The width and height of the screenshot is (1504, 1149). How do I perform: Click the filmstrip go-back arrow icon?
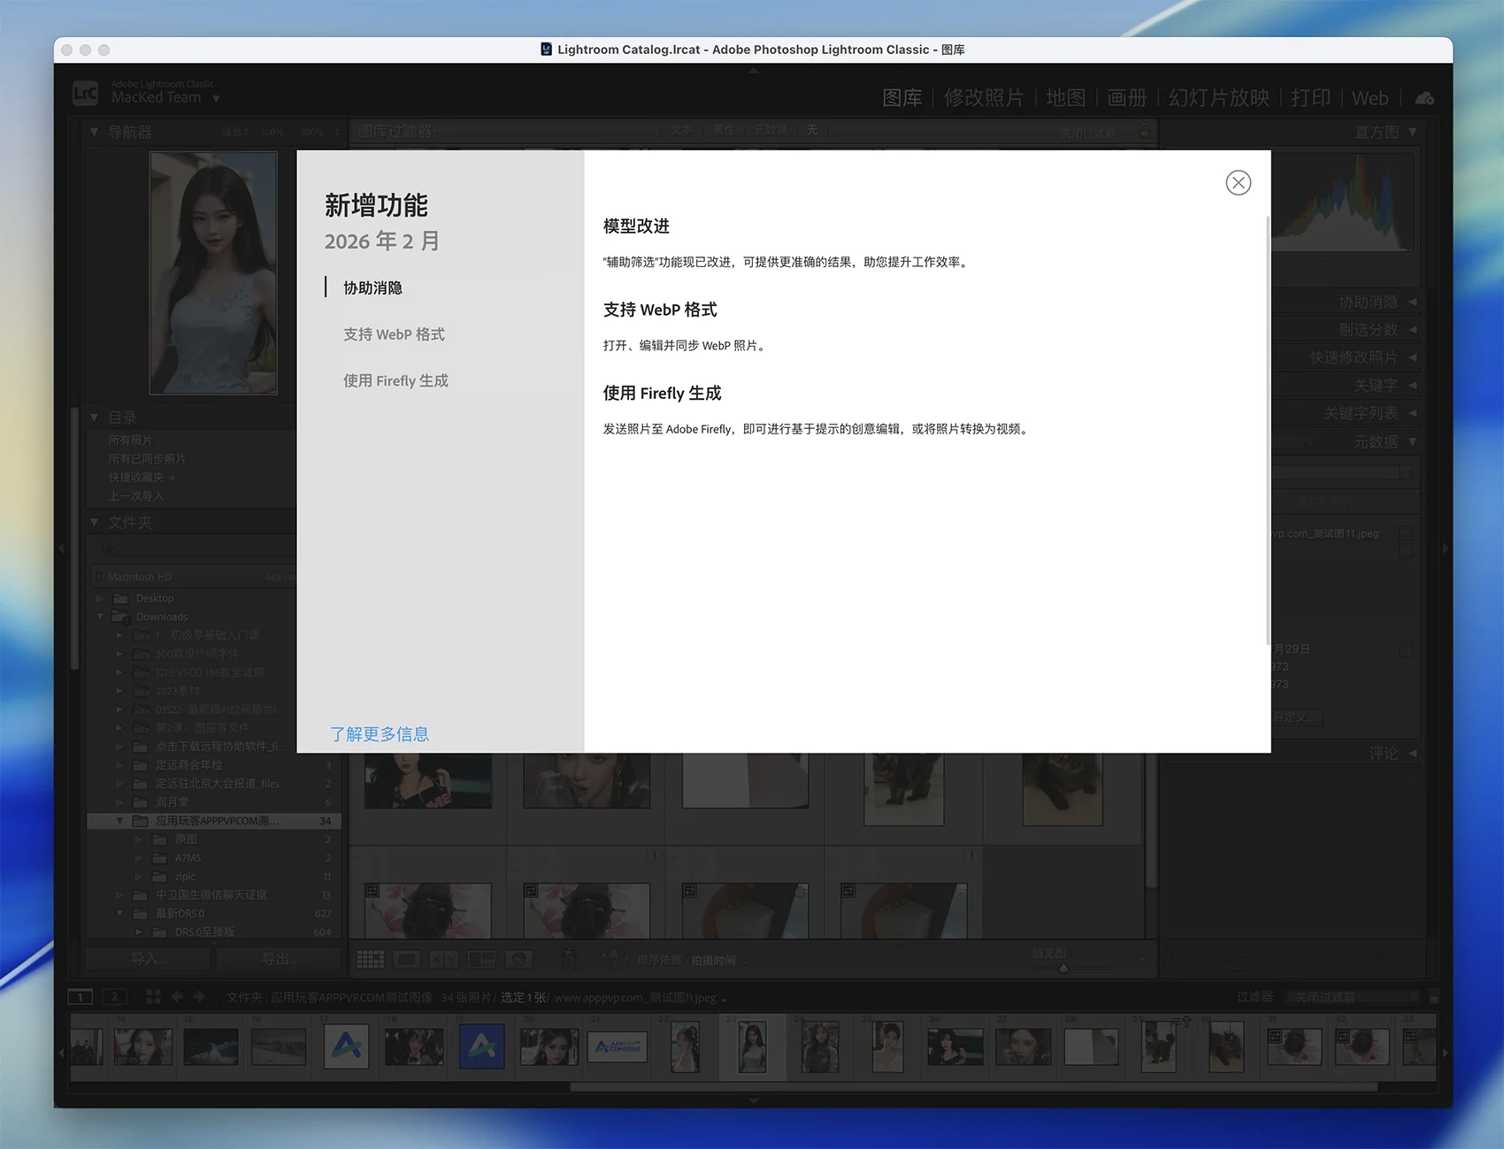click(177, 997)
